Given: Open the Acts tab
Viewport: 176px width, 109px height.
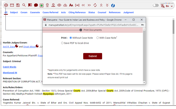Looking at the screenshot, I should pyautogui.click(x=63, y=13).
